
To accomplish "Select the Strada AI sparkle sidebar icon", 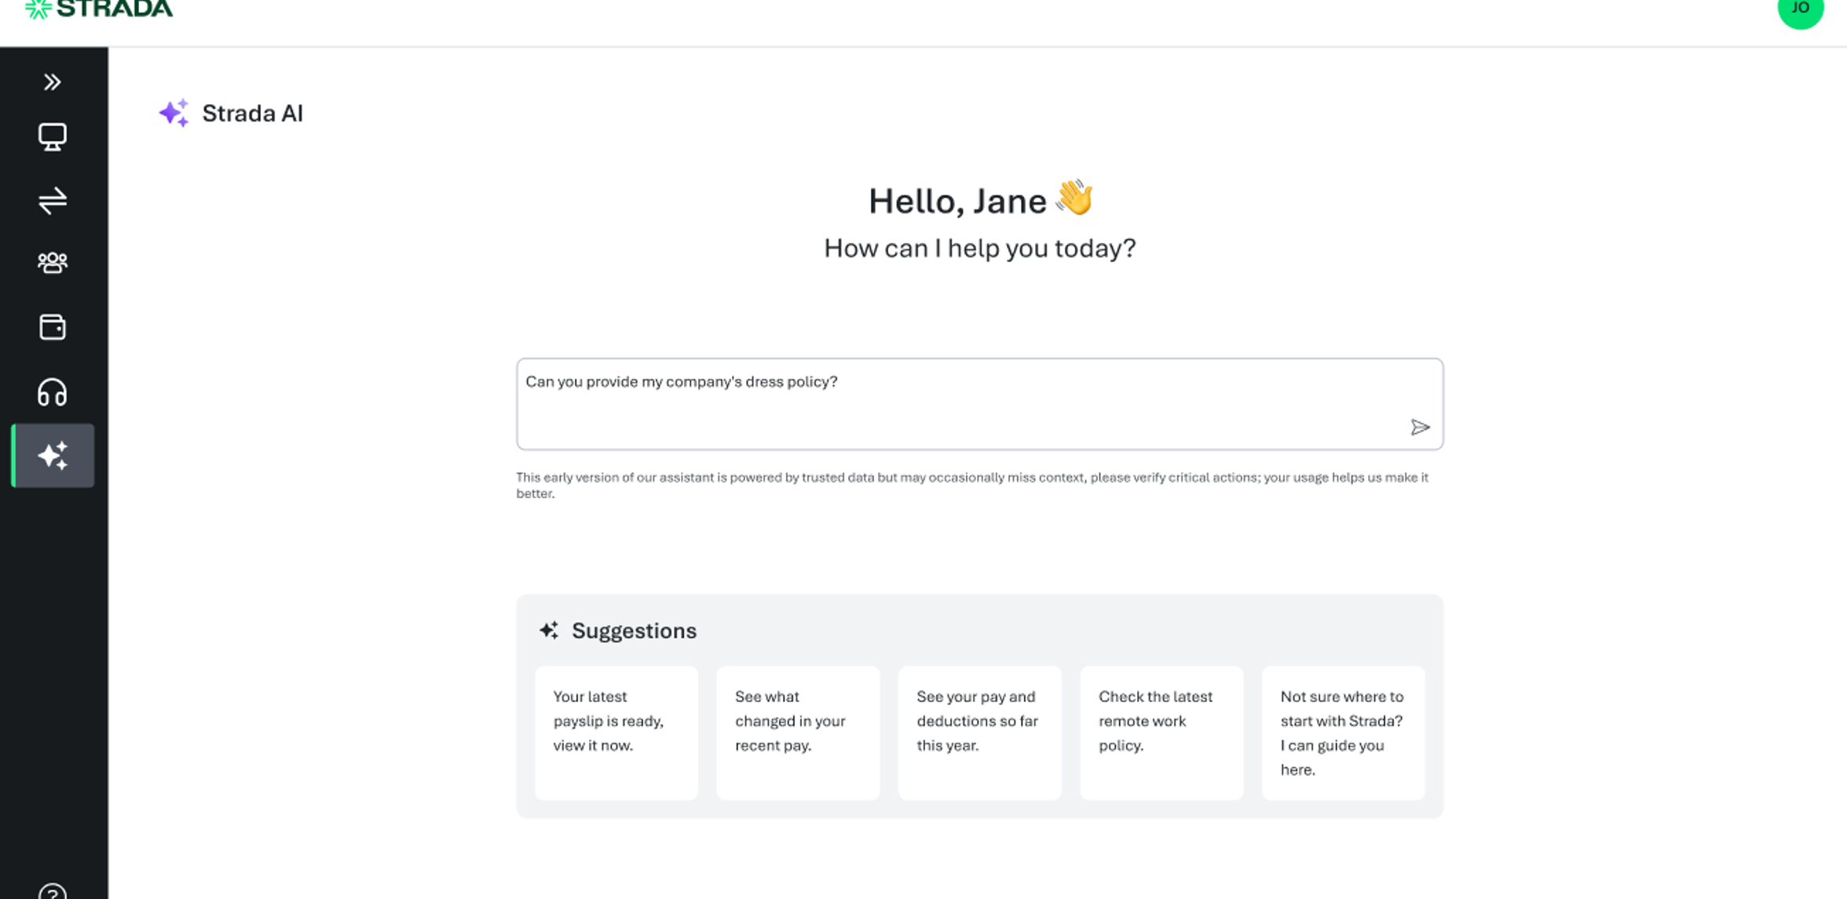I will pos(53,456).
